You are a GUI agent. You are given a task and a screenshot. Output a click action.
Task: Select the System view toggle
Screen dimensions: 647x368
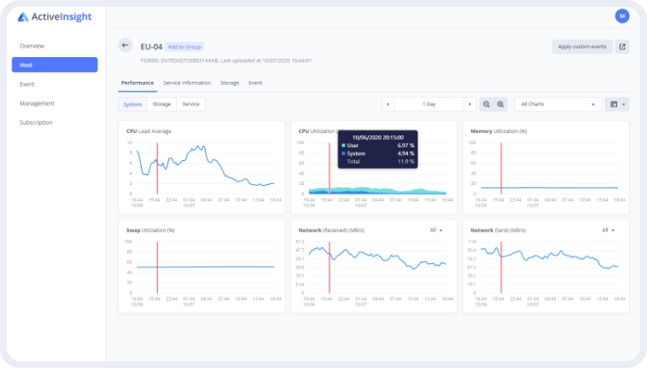(x=132, y=104)
